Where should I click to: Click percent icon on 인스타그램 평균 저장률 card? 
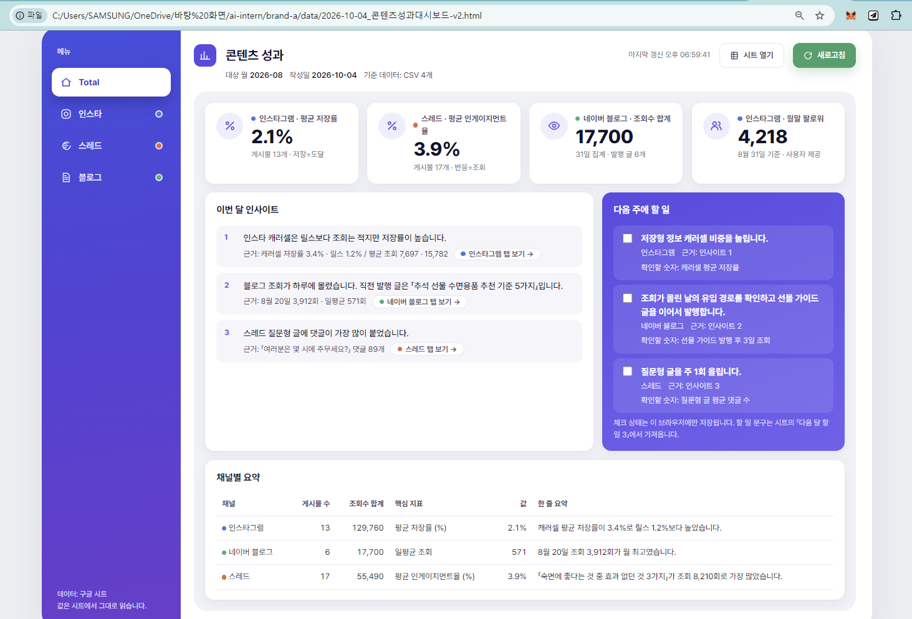pyautogui.click(x=230, y=126)
